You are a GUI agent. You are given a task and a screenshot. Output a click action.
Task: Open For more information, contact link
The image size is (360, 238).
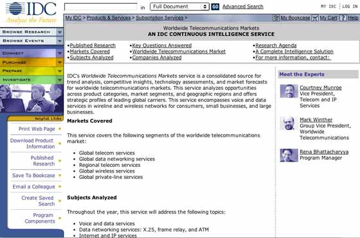[293, 58]
